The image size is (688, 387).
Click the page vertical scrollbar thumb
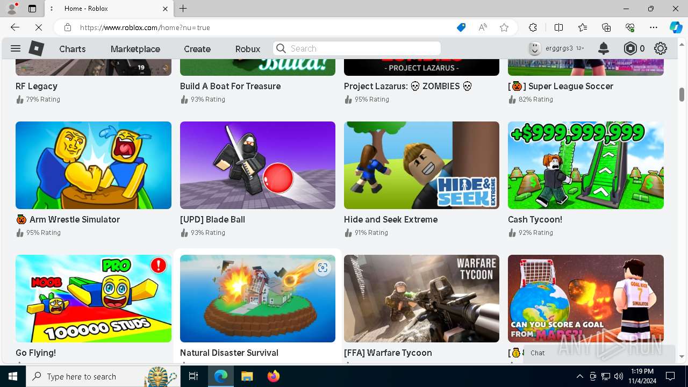tap(682, 95)
